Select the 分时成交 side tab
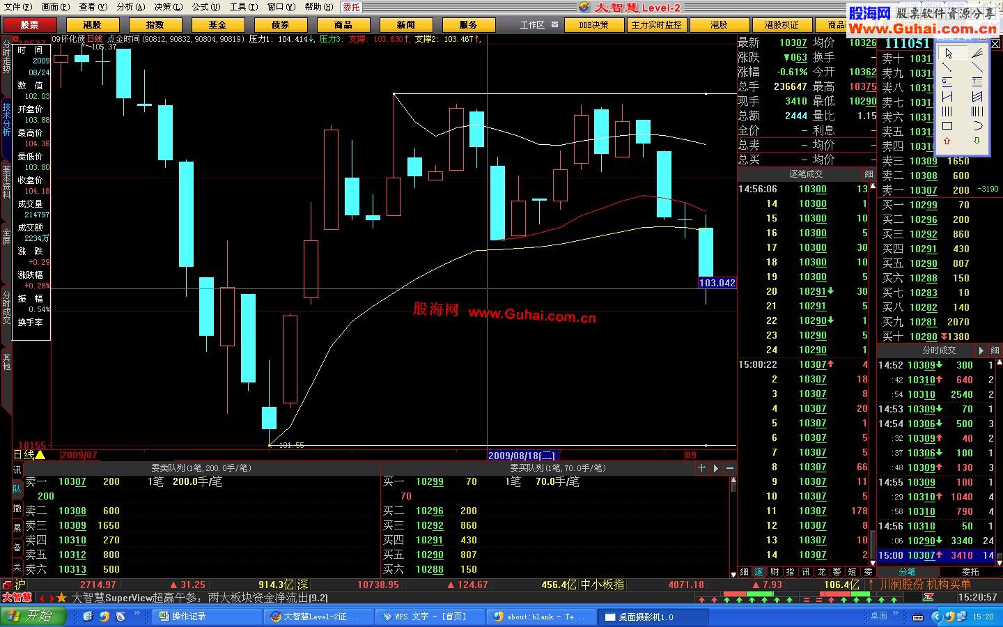Image resolution: width=1003 pixels, height=627 pixels. coord(6,307)
